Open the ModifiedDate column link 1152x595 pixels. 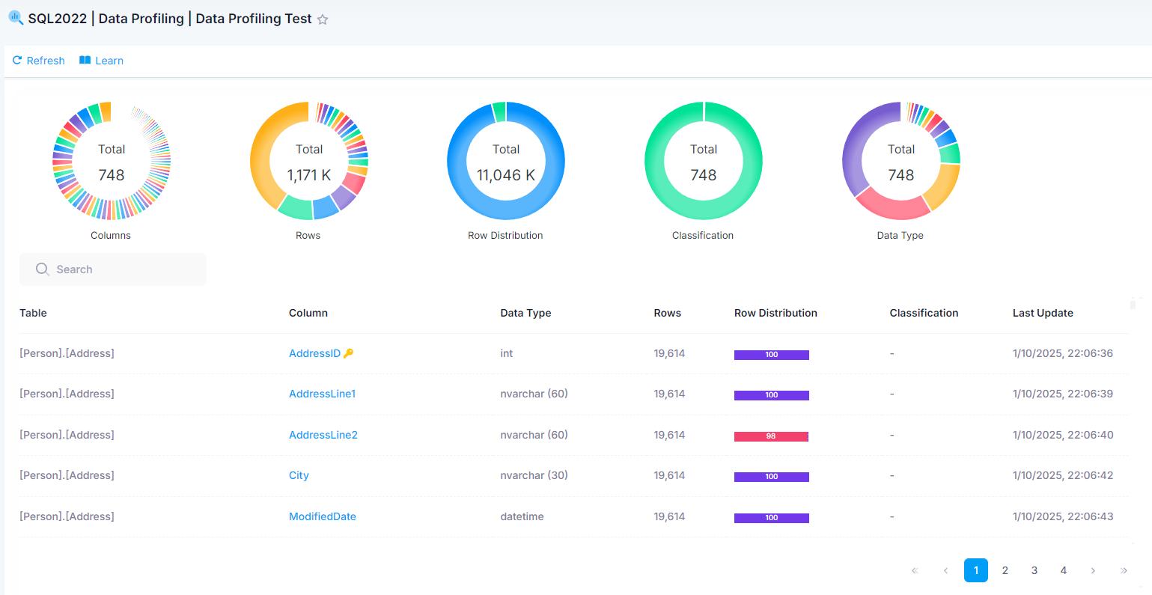(323, 516)
